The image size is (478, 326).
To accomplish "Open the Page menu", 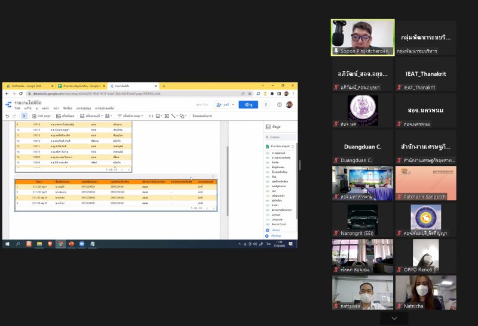I will coord(56,108).
